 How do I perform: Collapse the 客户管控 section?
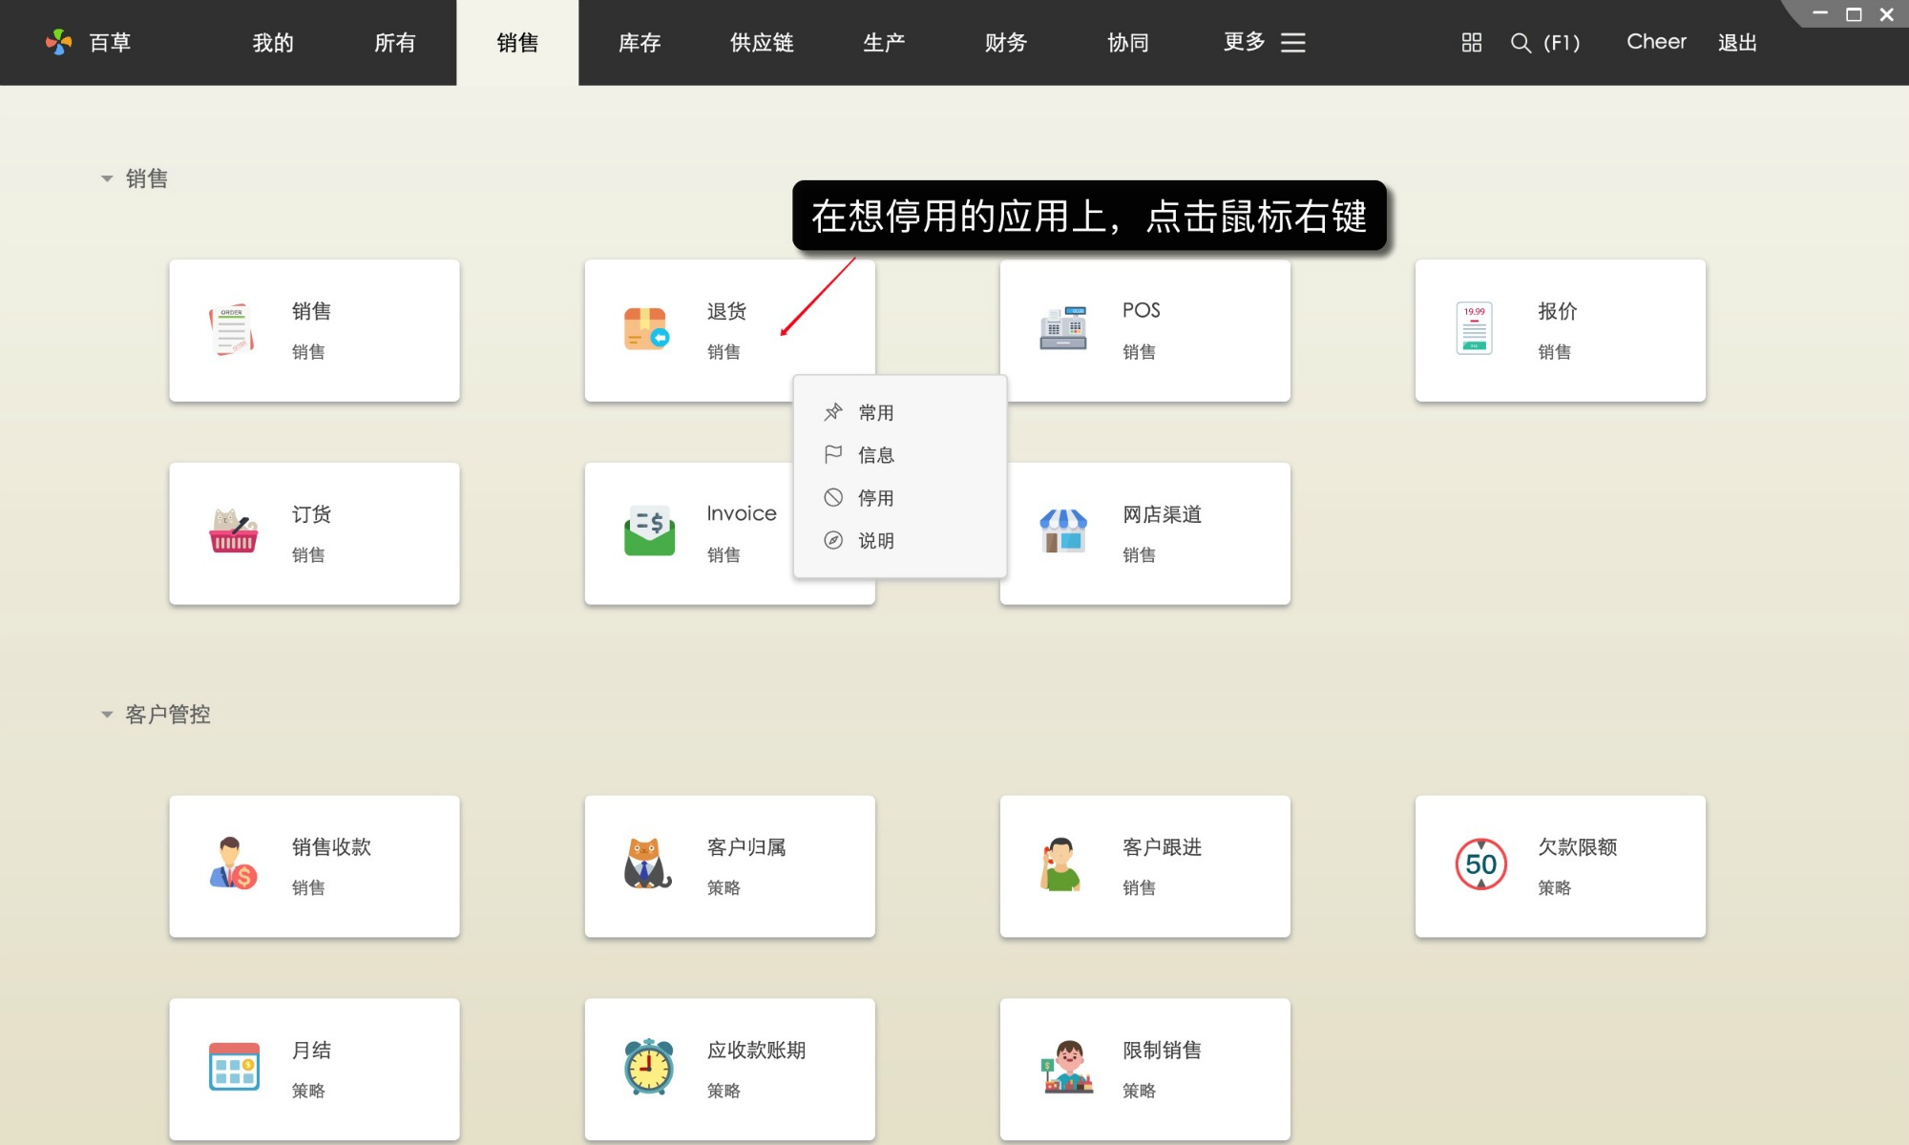tap(107, 715)
